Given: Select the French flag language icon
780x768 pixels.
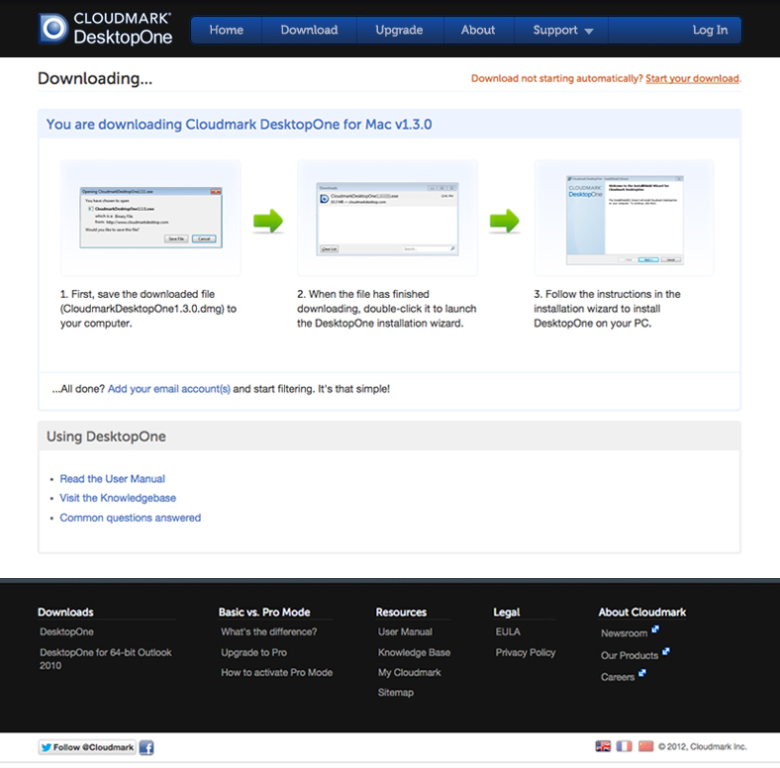Looking at the screenshot, I should (x=625, y=746).
